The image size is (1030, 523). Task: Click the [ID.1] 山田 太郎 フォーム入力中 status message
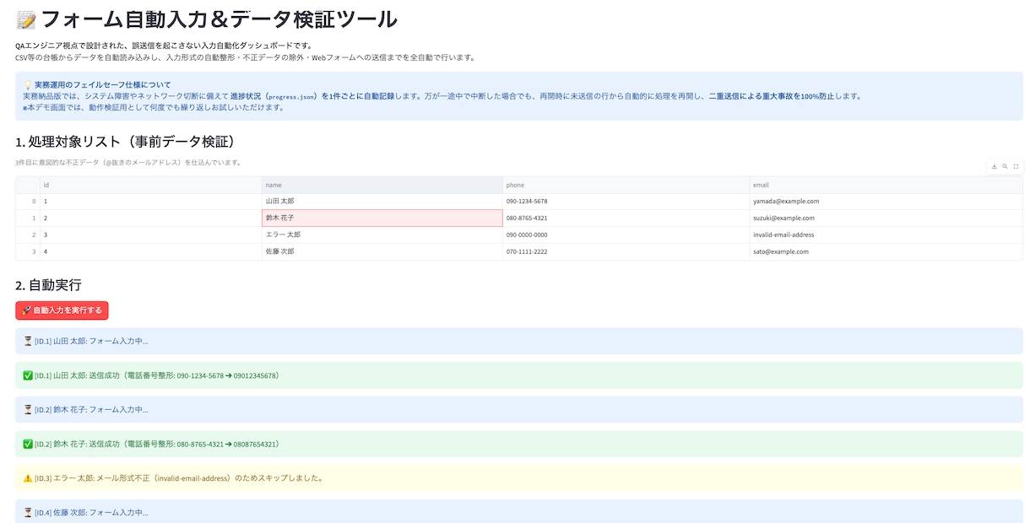(x=519, y=341)
